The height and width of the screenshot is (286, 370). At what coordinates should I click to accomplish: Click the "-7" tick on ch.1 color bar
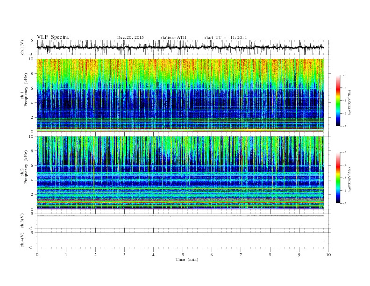pyautogui.click(x=345, y=126)
